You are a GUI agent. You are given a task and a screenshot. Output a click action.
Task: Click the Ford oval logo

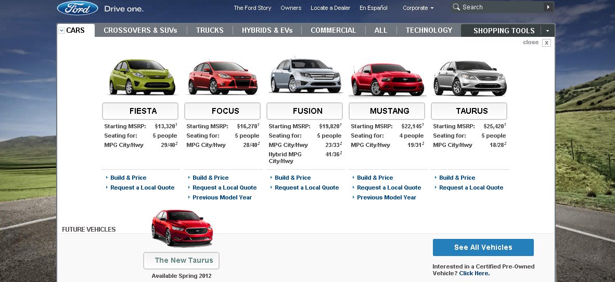pos(78,8)
